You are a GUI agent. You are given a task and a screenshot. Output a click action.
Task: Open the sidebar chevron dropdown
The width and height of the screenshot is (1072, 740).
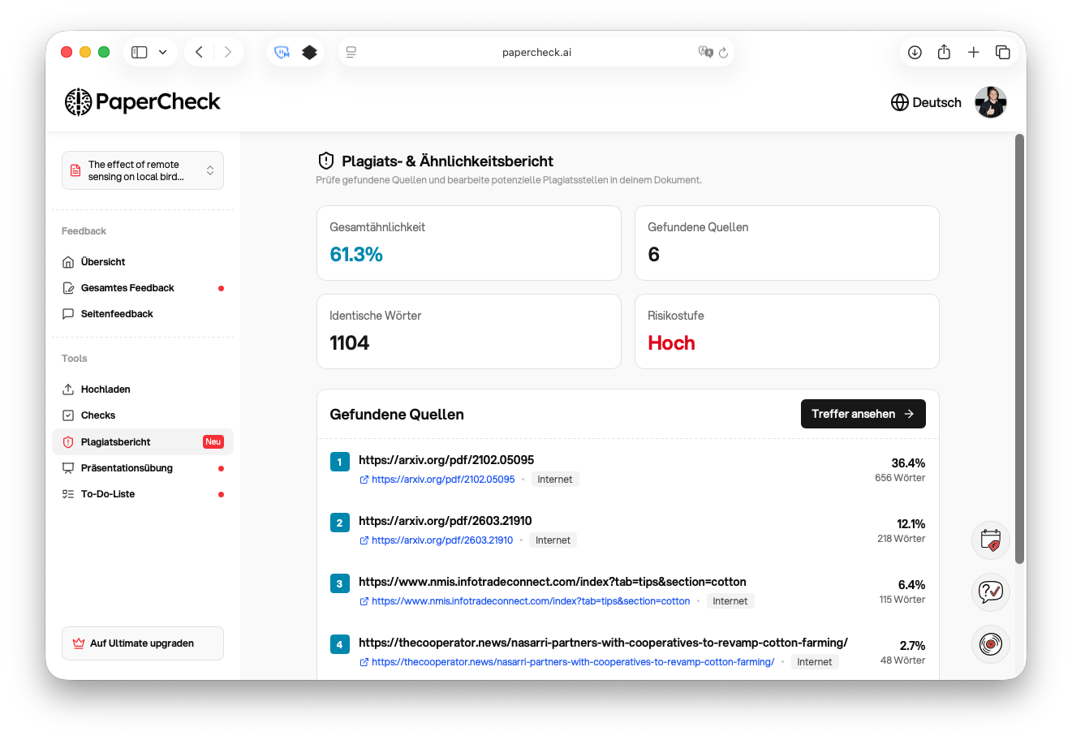coord(161,51)
